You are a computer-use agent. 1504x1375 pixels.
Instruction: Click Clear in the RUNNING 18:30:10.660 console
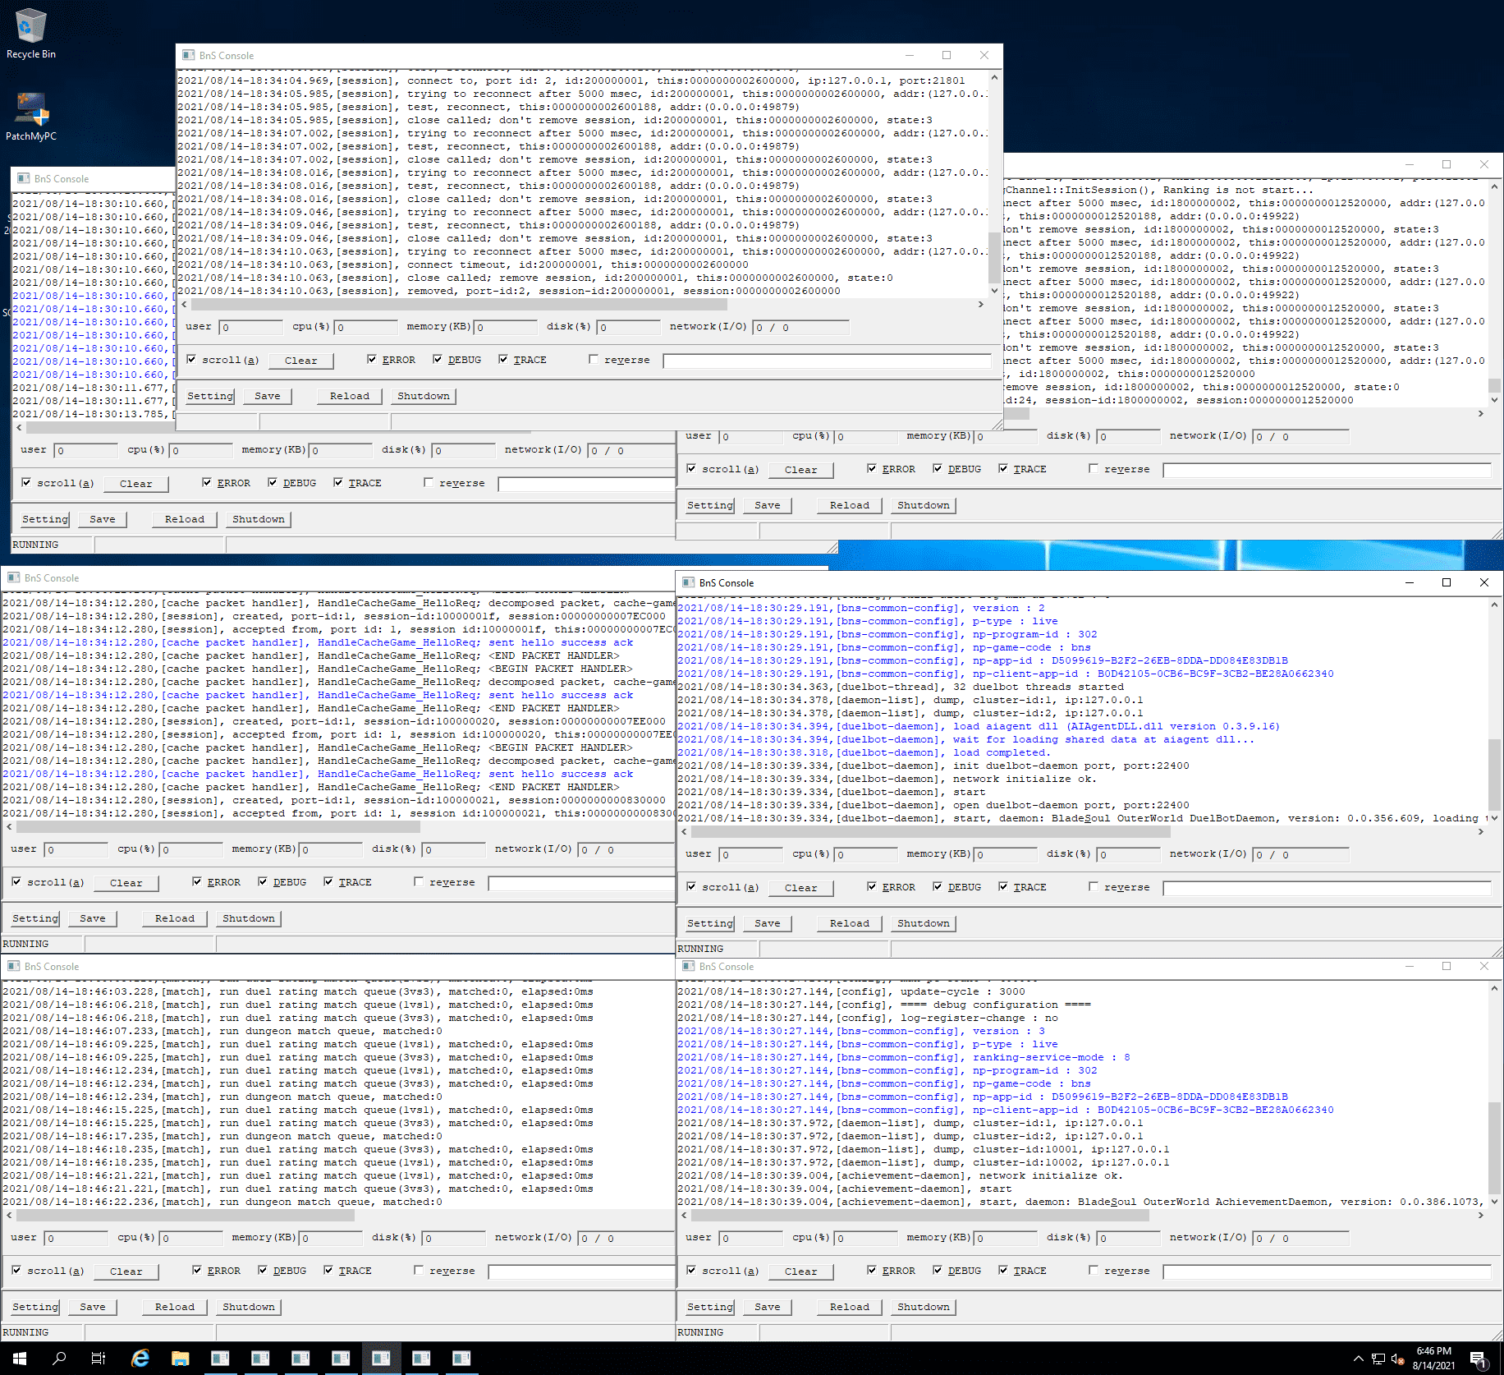point(136,484)
